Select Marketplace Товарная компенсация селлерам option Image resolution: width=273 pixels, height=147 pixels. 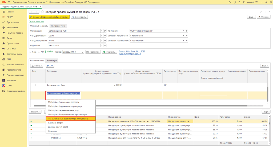click(71, 115)
